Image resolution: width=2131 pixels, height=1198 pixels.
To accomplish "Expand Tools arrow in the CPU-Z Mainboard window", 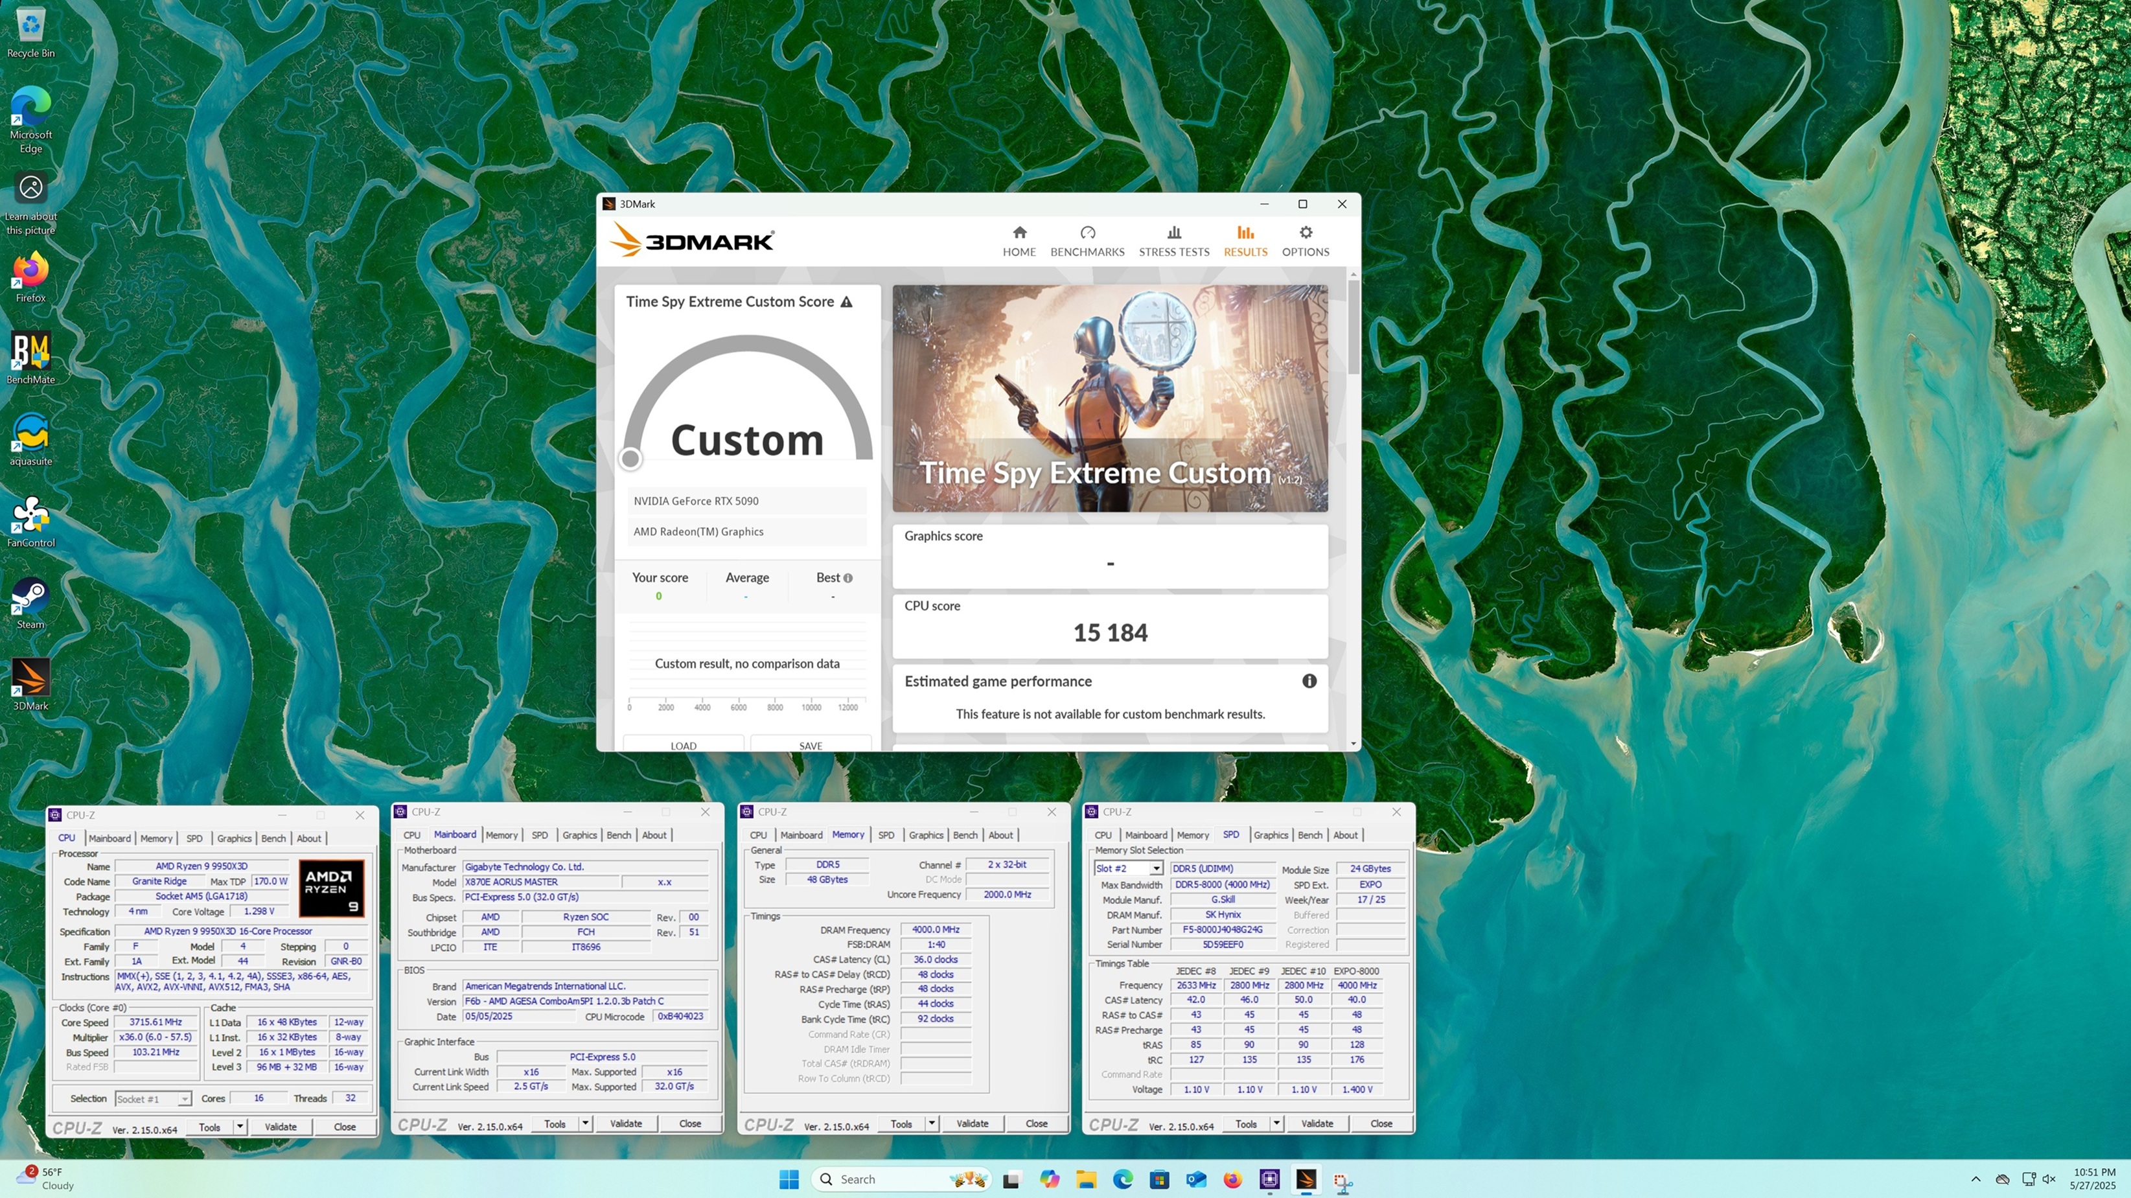I will (x=585, y=1123).
